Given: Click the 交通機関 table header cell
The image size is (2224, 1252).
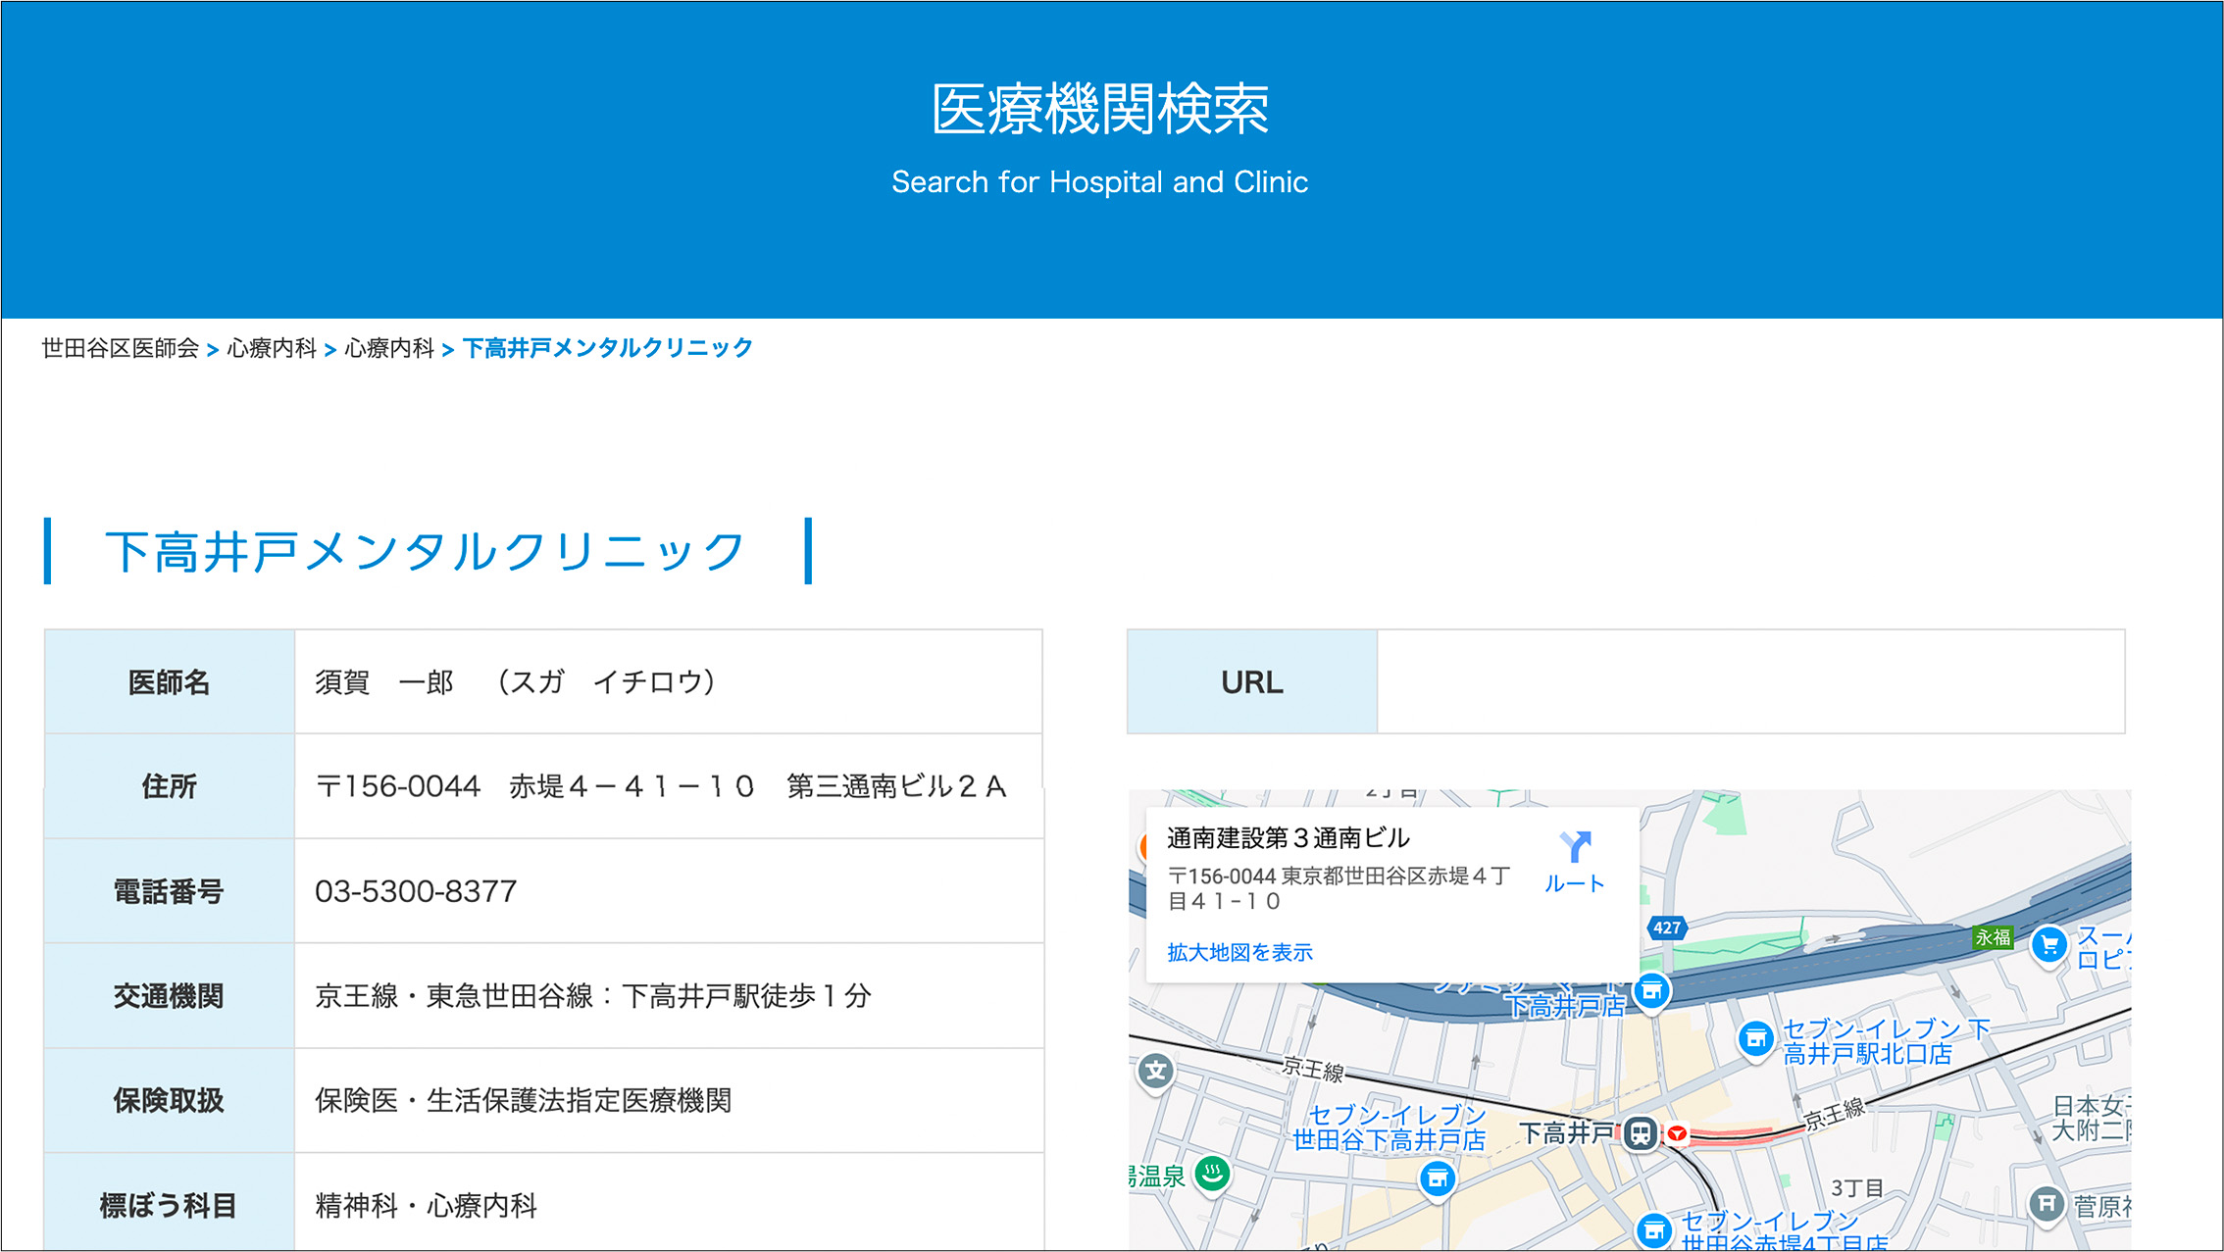Looking at the screenshot, I should [x=170, y=996].
